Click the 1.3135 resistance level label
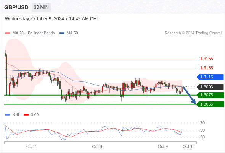Viewport: 225px width, 153px height. click(206, 68)
